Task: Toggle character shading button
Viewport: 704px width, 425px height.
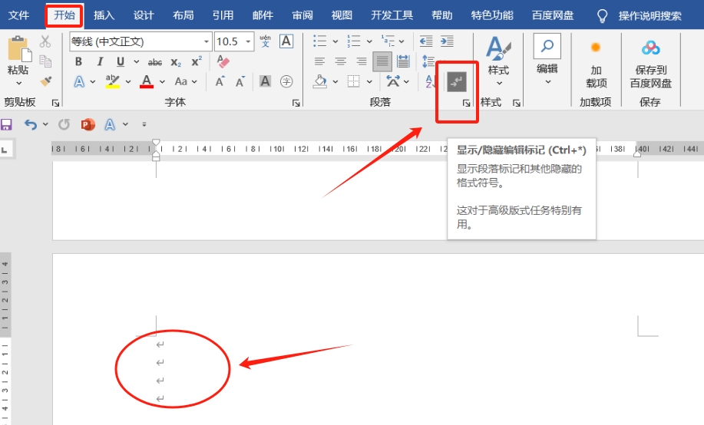Action: tap(266, 81)
